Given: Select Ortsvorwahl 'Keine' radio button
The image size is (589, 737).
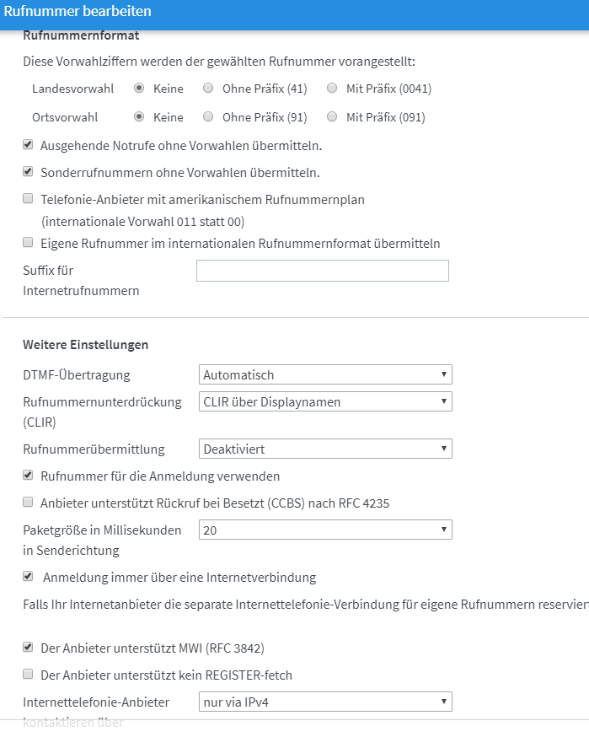Looking at the screenshot, I should pyautogui.click(x=139, y=117).
